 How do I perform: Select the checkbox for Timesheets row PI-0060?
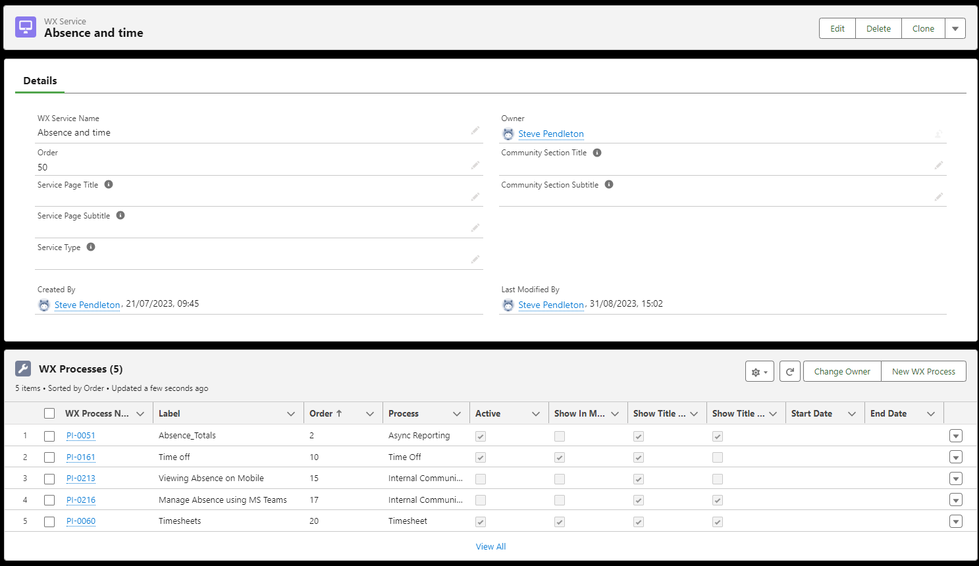(49, 521)
